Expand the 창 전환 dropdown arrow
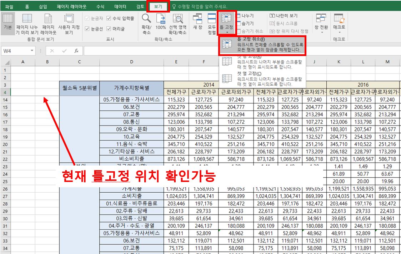Image resolution: width=401 pixels, height=254 pixels. 321,32
